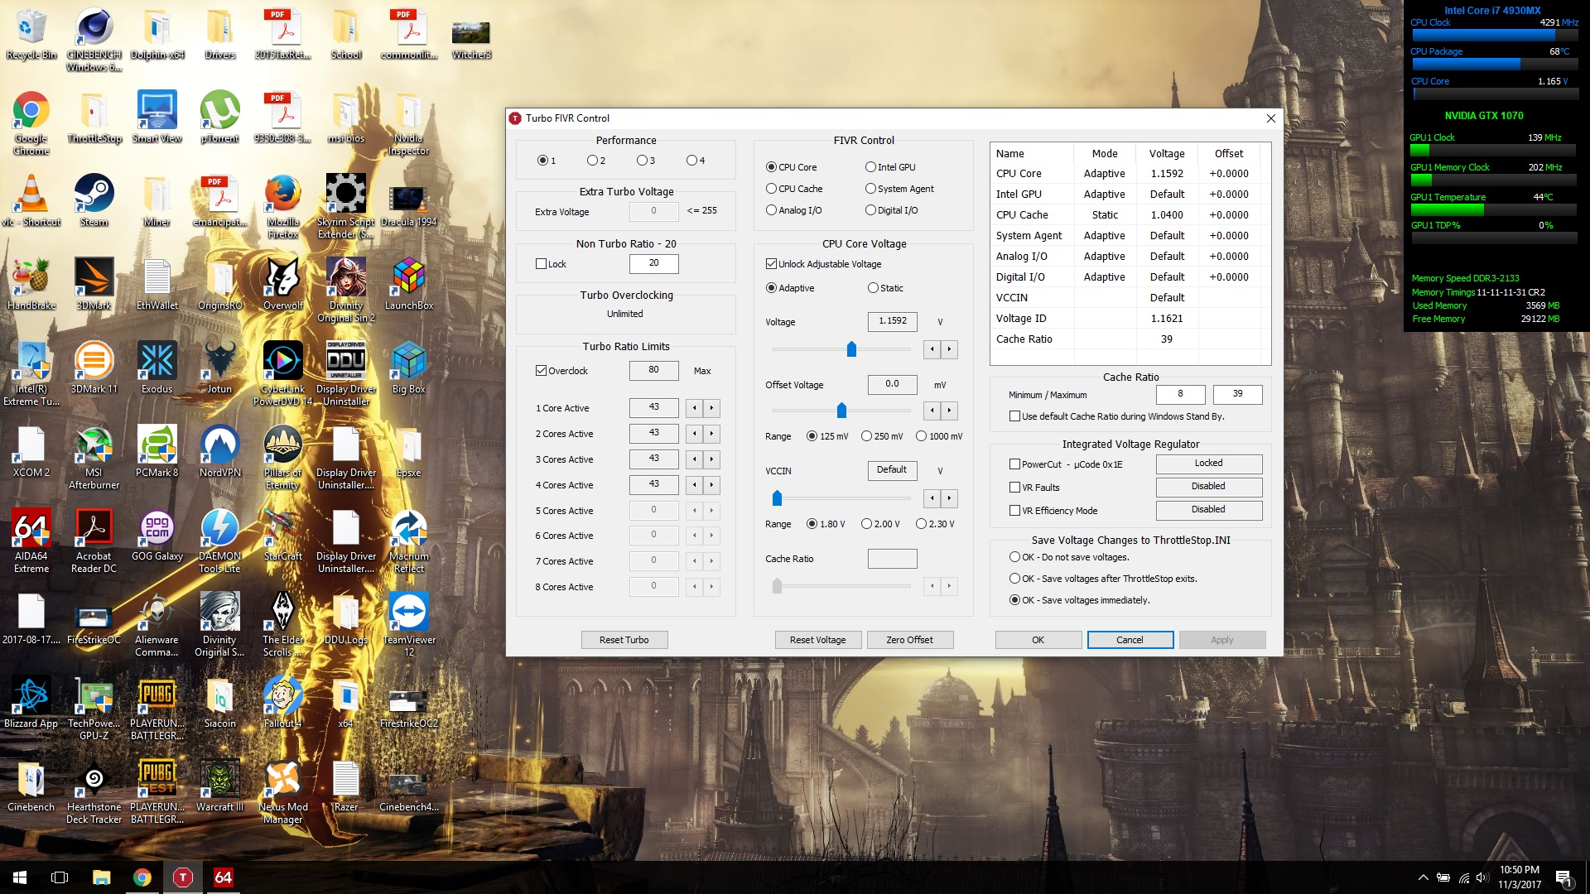The image size is (1590, 894).
Task: Click the Reset Voltage button
Action: [x=817, y=640]
